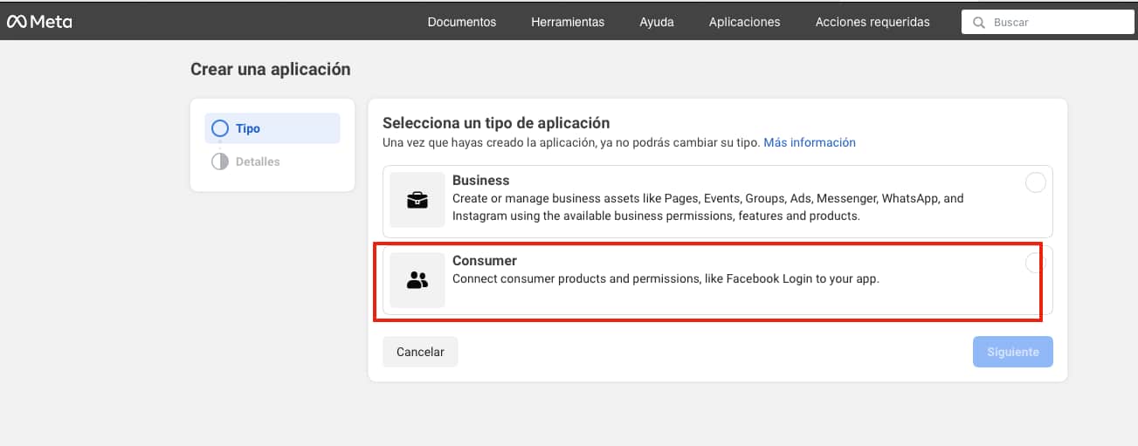
Task: Select the Tipo step in sidebar
Action: pyautogui.click(x=272, y=128)
